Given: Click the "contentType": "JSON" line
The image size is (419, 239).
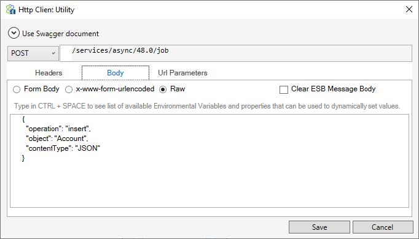Looking at the screenshot, I should (63, 148).
